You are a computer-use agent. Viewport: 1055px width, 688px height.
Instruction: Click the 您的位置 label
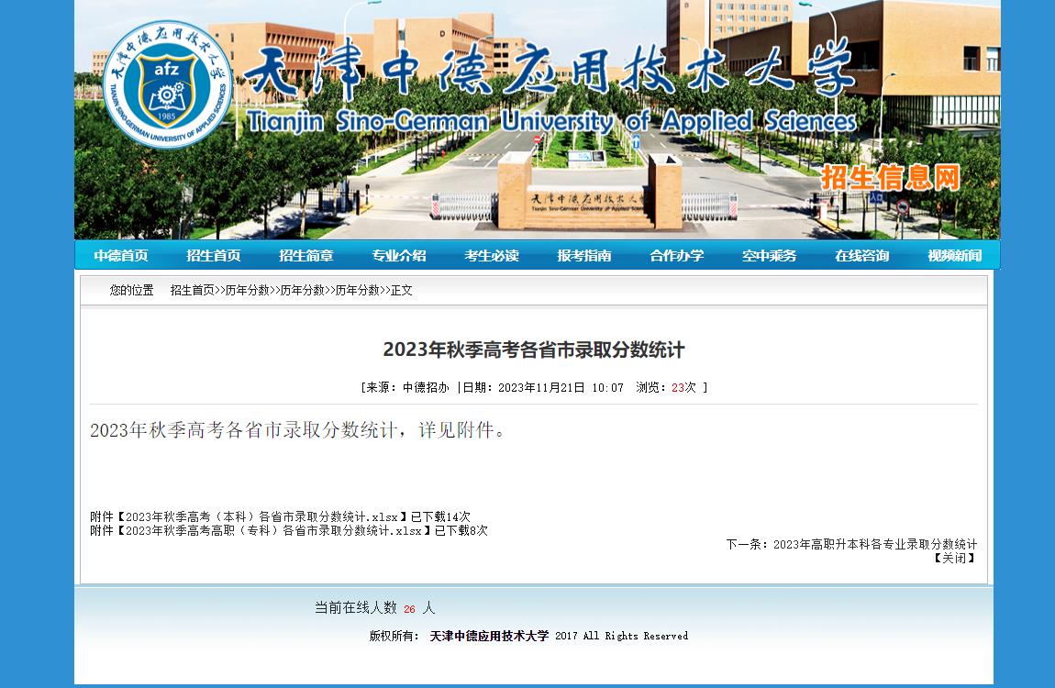tap(131, 291)
